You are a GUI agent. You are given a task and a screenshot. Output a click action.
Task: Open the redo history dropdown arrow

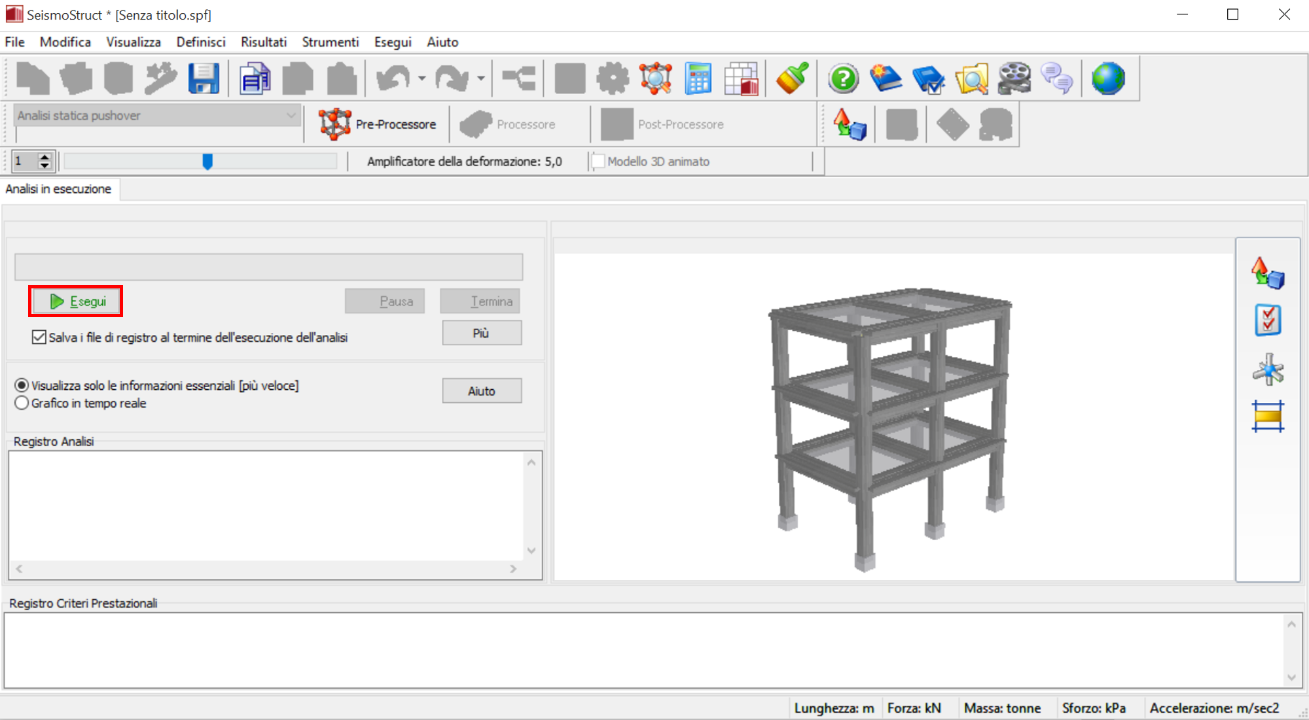pyautogui.click(x=481, y=78)
